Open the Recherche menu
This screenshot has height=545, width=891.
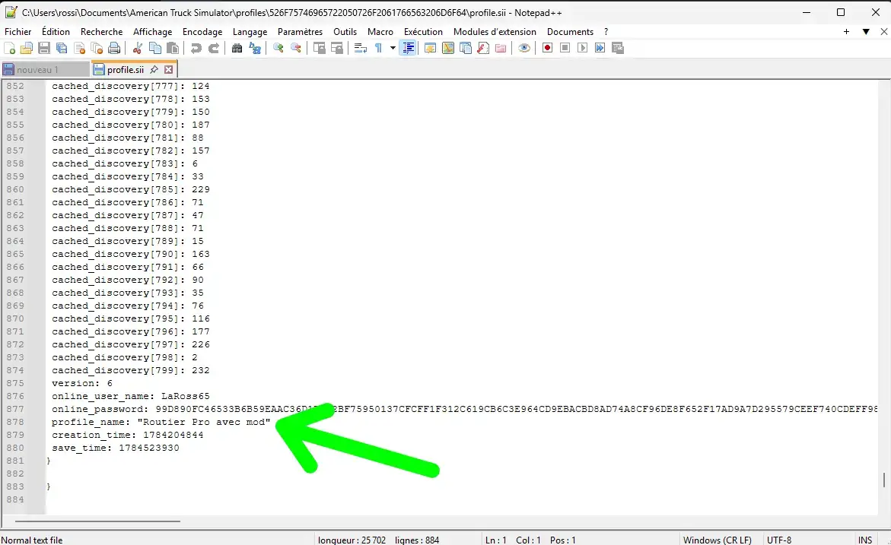102,32
